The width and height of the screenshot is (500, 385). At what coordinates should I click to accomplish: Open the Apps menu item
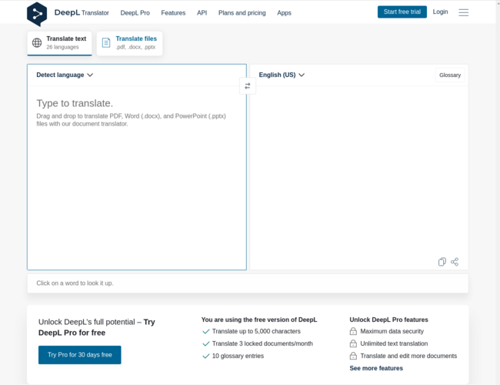pyautogui.click(x=284, y=13)
